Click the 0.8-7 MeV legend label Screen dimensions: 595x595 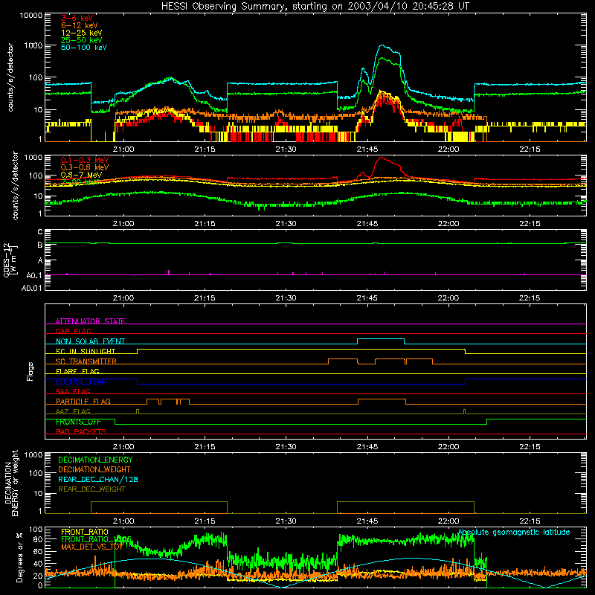pos(81,175)
